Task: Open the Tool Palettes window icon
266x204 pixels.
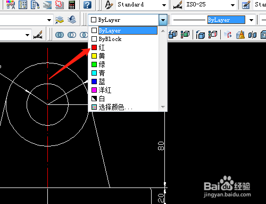Action: click(x=35, y=5)
